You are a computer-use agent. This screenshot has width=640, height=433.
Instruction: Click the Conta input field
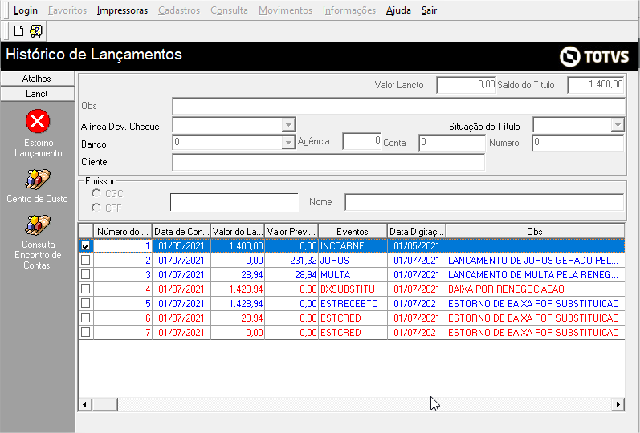point(452,142)
